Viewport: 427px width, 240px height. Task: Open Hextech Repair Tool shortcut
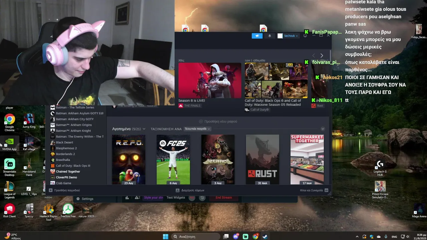pyautogui.click(x=49, y=213)
